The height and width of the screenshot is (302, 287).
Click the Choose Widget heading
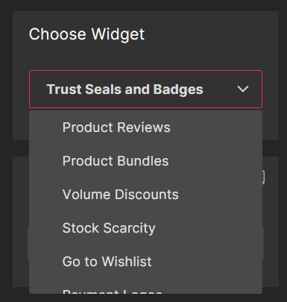pos(86,34)
